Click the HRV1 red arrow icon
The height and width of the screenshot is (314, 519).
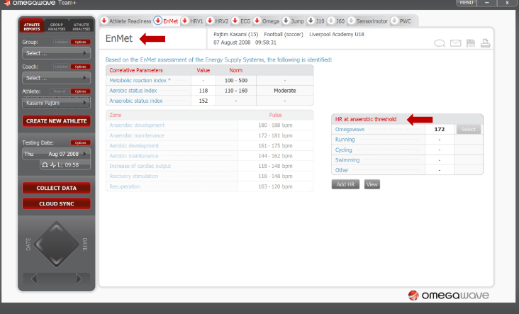(185, 21)
